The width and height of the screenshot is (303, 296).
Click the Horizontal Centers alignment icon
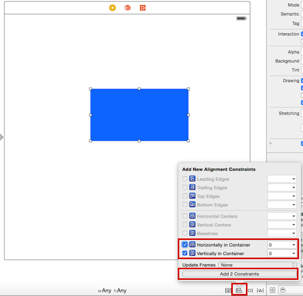pos(192,216)
